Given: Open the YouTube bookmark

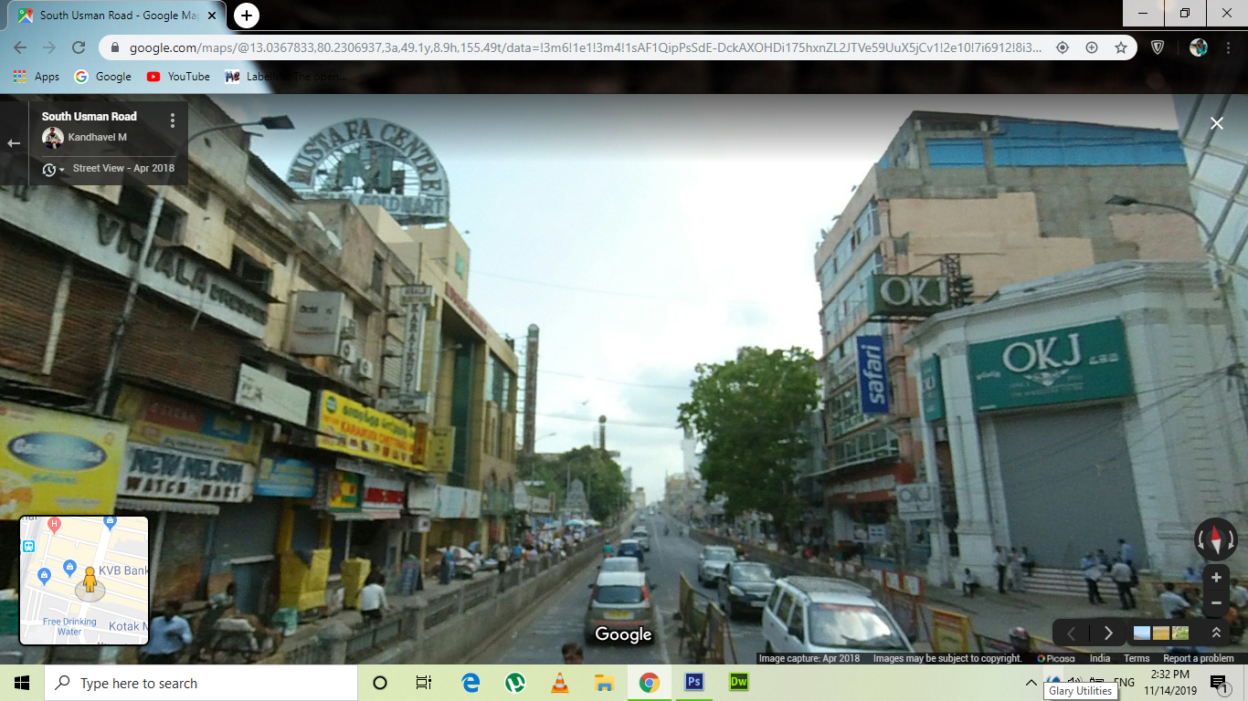Looking at the screenshot, I should point(178,77).
